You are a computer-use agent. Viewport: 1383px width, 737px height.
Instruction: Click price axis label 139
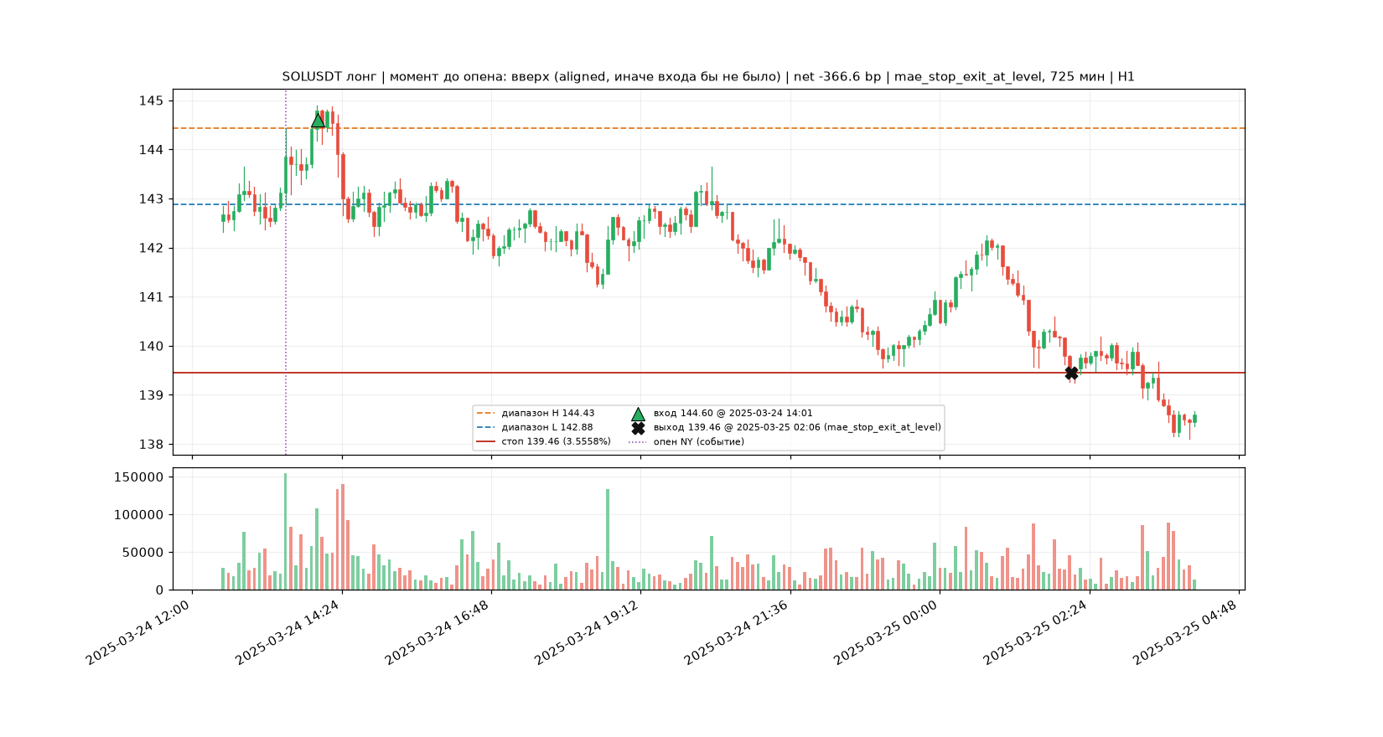point(152,394)
